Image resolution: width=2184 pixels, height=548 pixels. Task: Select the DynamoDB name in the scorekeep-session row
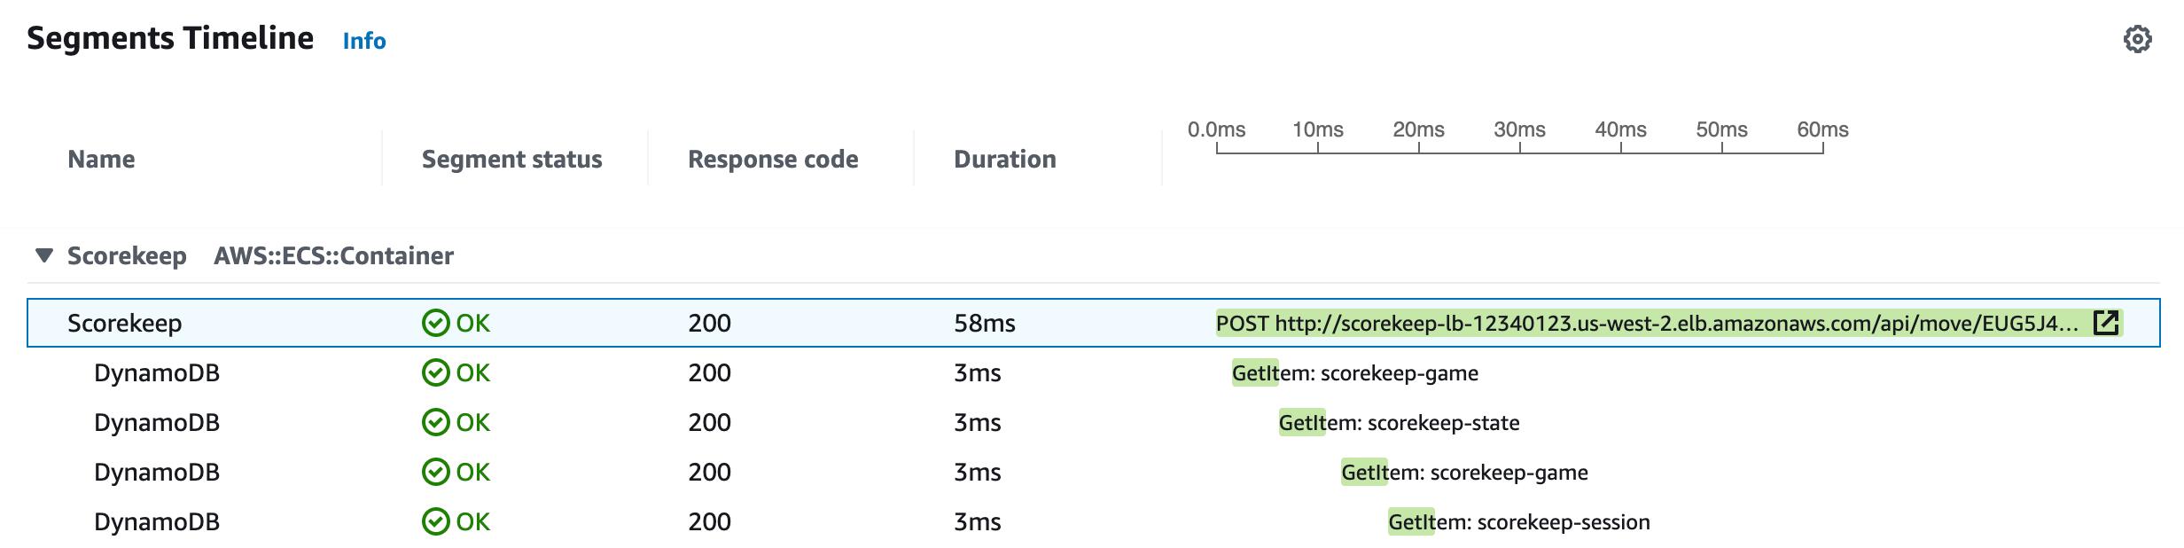[156, 521]
